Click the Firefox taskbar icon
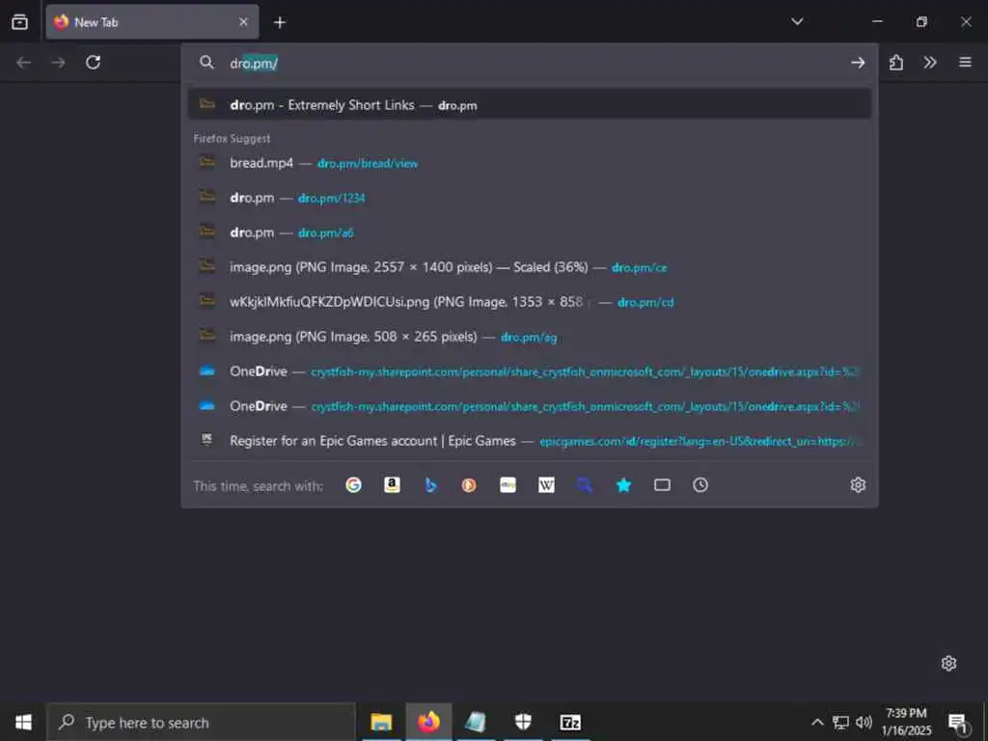988x741 pixels. 428,722
